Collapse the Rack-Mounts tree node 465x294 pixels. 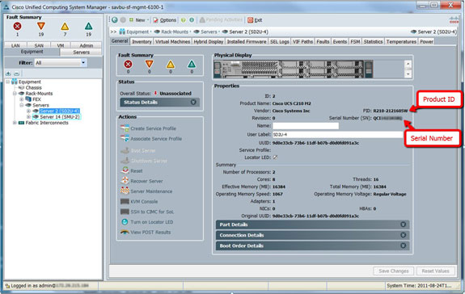click(15, 94)
